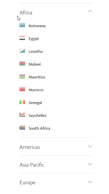Viewport: 109px width, 194px height.
Task: Go to the South Africa link
Action: click(39, 128)
